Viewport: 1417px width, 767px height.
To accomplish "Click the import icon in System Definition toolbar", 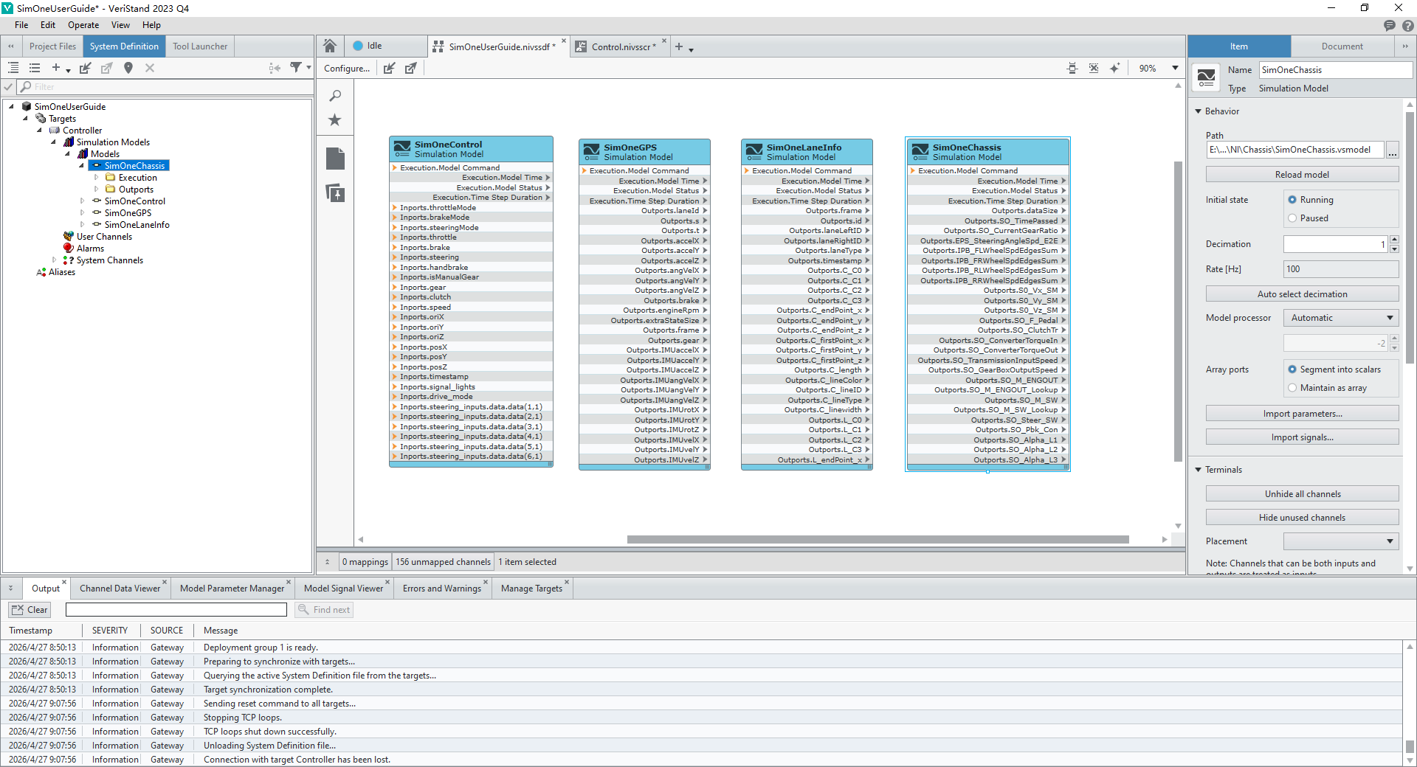I will point(86,68).
